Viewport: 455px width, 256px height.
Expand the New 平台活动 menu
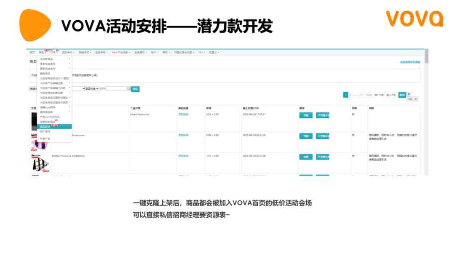point(121,52)
